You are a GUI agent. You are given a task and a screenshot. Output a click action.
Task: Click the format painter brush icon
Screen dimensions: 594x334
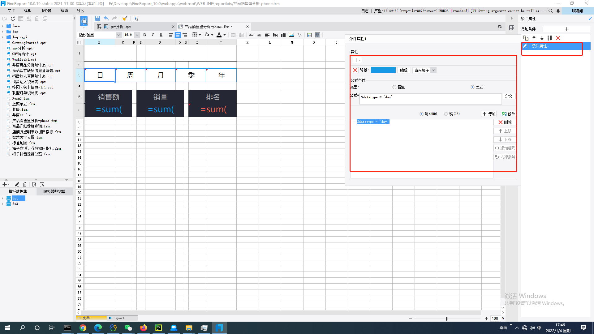point(125,18)
